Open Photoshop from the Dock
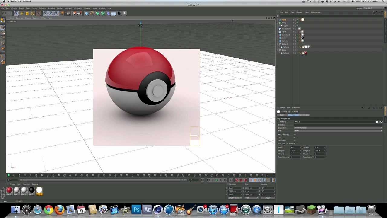The image size is (387, 218). 136,210
